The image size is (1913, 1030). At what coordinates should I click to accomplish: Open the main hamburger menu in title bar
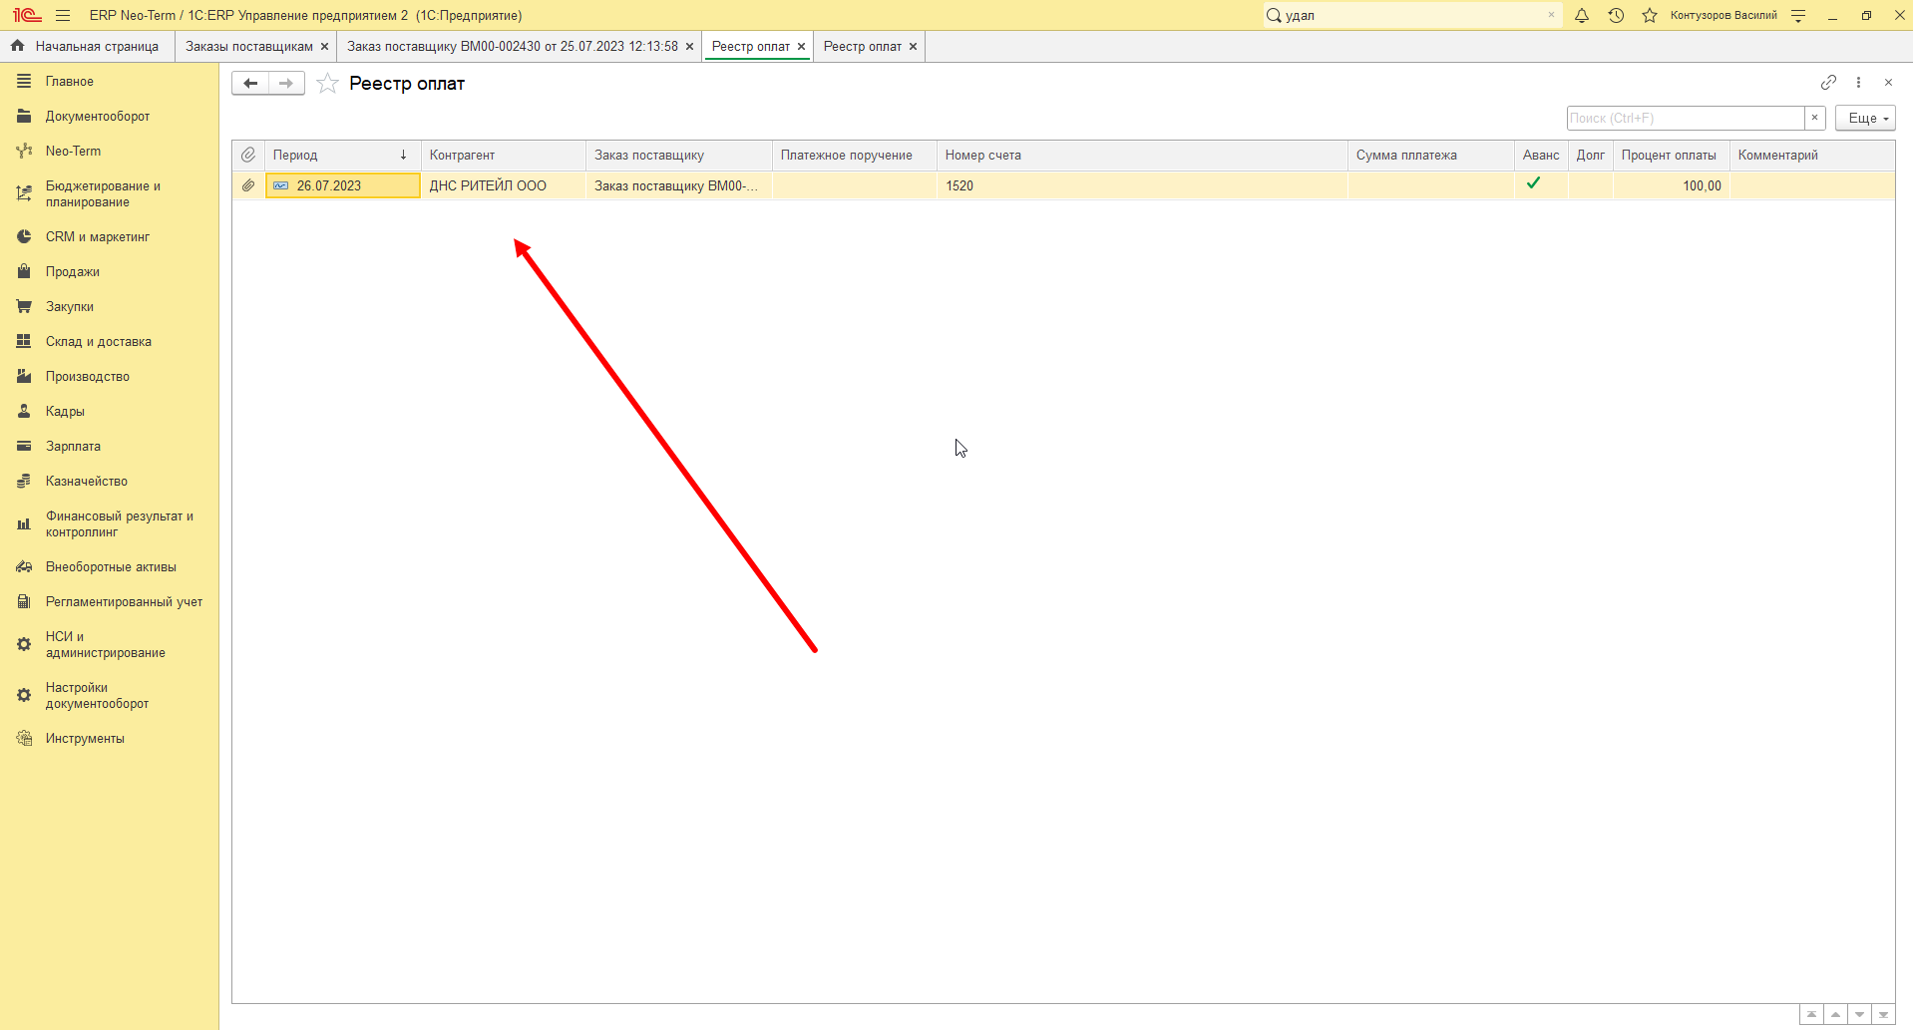point(63,15)
